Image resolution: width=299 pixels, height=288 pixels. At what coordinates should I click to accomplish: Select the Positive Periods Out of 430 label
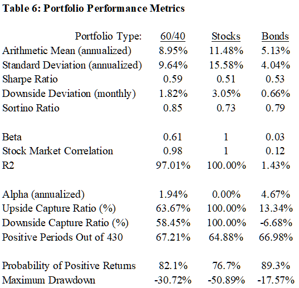click(x=62, y=237)
